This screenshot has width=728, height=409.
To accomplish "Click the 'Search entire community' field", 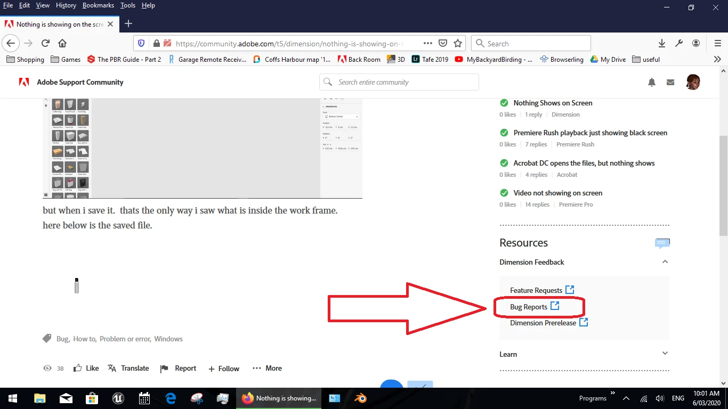I will 399,82.
